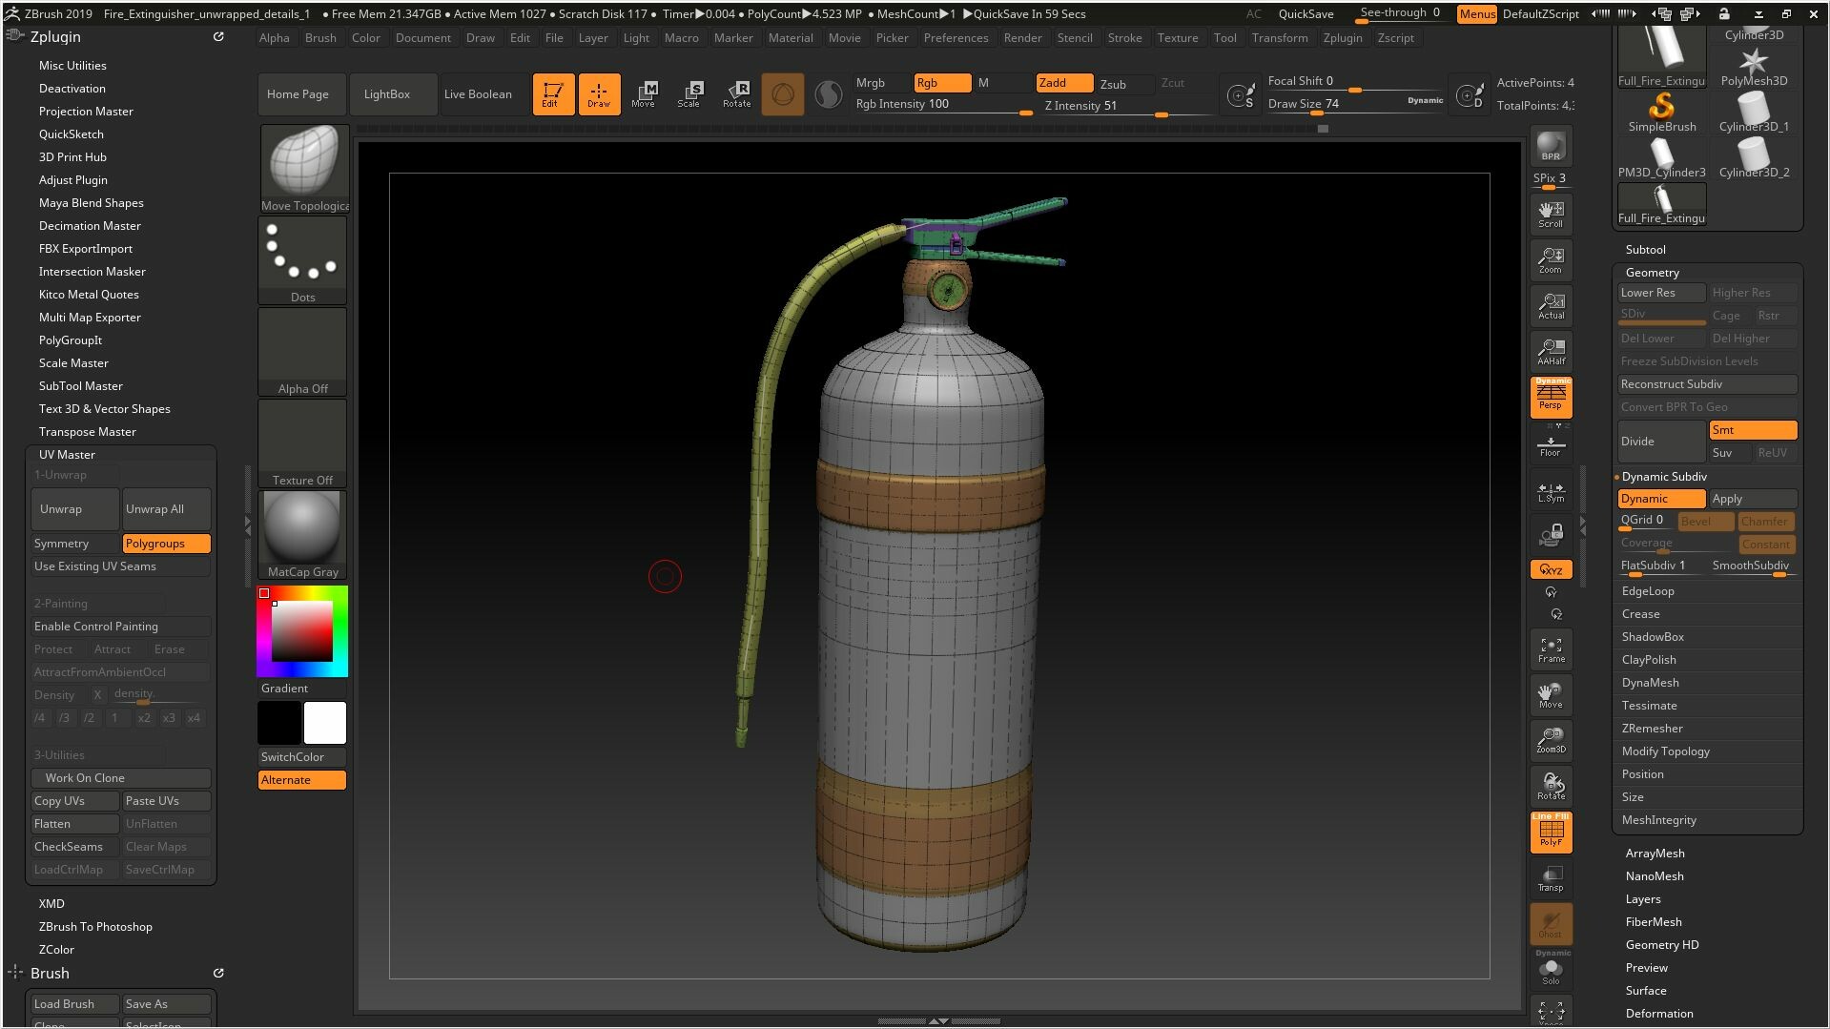This screenshot has width=1830, height=1029.
Task: Expand the EdgeLoop subsection
Action: coord(1648,591)
